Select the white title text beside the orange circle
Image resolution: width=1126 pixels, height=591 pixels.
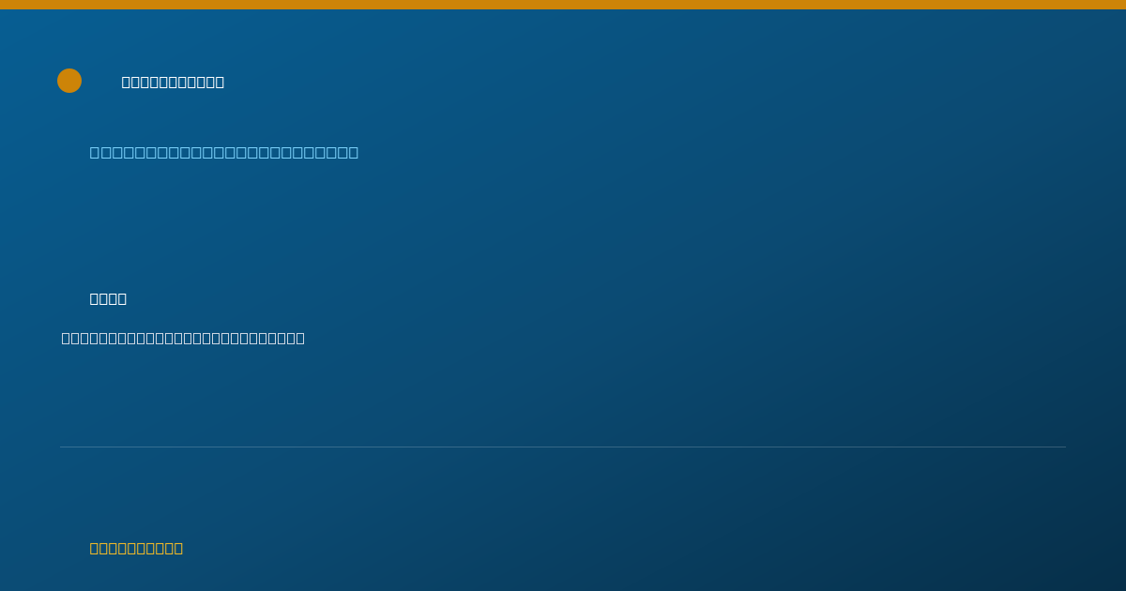tap(173, 82)
